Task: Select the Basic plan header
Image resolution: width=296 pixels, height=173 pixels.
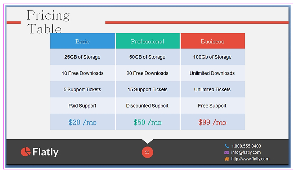Action: pos(82,41)
